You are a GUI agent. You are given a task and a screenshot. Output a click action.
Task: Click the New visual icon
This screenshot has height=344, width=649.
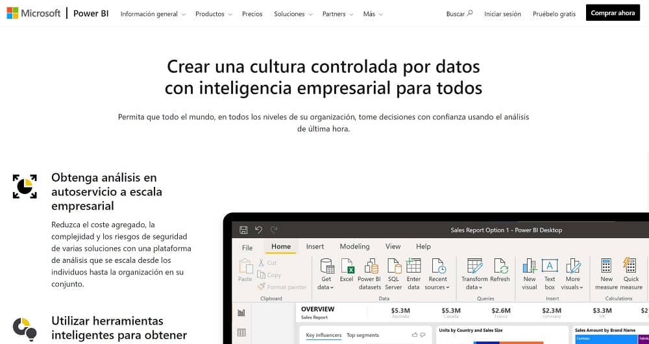[x=530, y=266]
